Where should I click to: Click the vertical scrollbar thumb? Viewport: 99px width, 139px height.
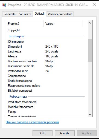tap(90, 50)
